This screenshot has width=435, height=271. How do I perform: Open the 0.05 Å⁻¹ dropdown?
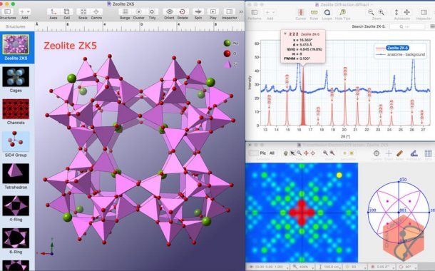pyautogui.click(x=382, y=267)
